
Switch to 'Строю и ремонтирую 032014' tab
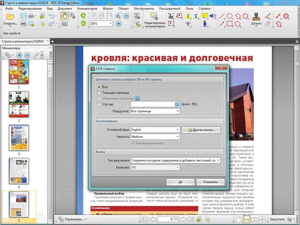[x=23, y=41]
